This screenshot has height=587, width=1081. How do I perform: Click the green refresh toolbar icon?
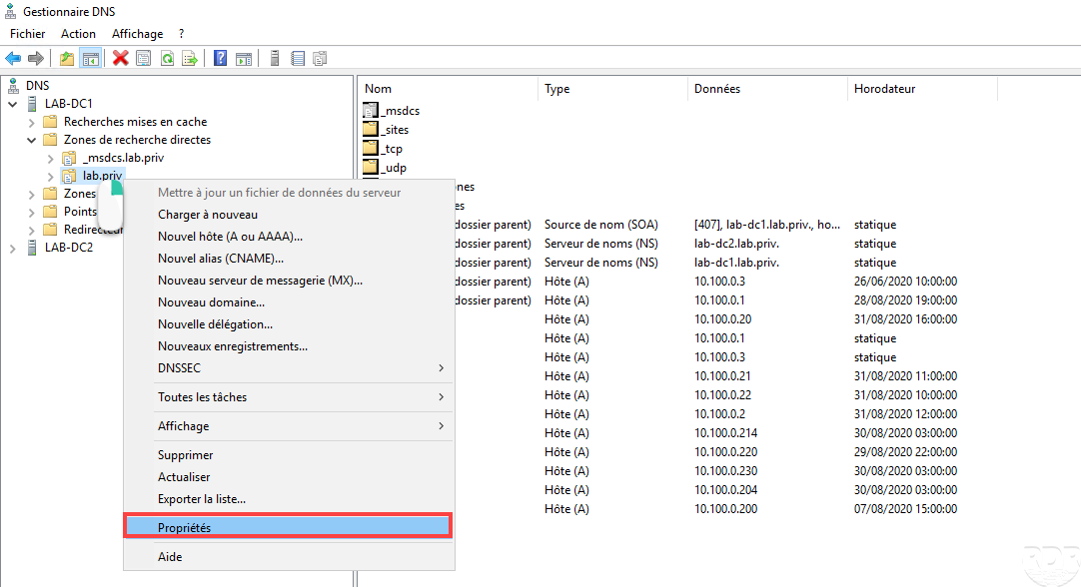tap(167, 59)
